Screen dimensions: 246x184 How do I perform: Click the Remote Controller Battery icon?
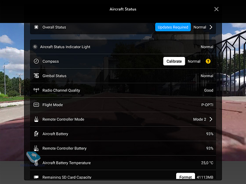(36, 149)
